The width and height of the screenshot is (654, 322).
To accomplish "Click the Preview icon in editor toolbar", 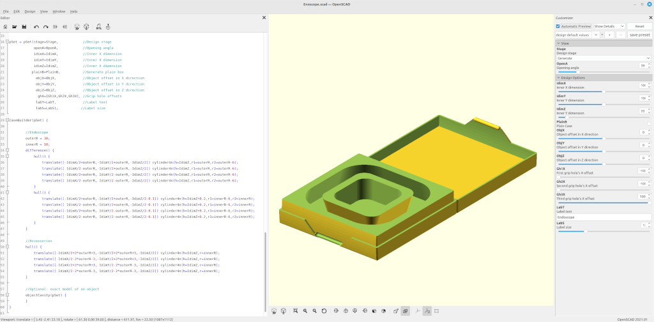I will (77, 27).
